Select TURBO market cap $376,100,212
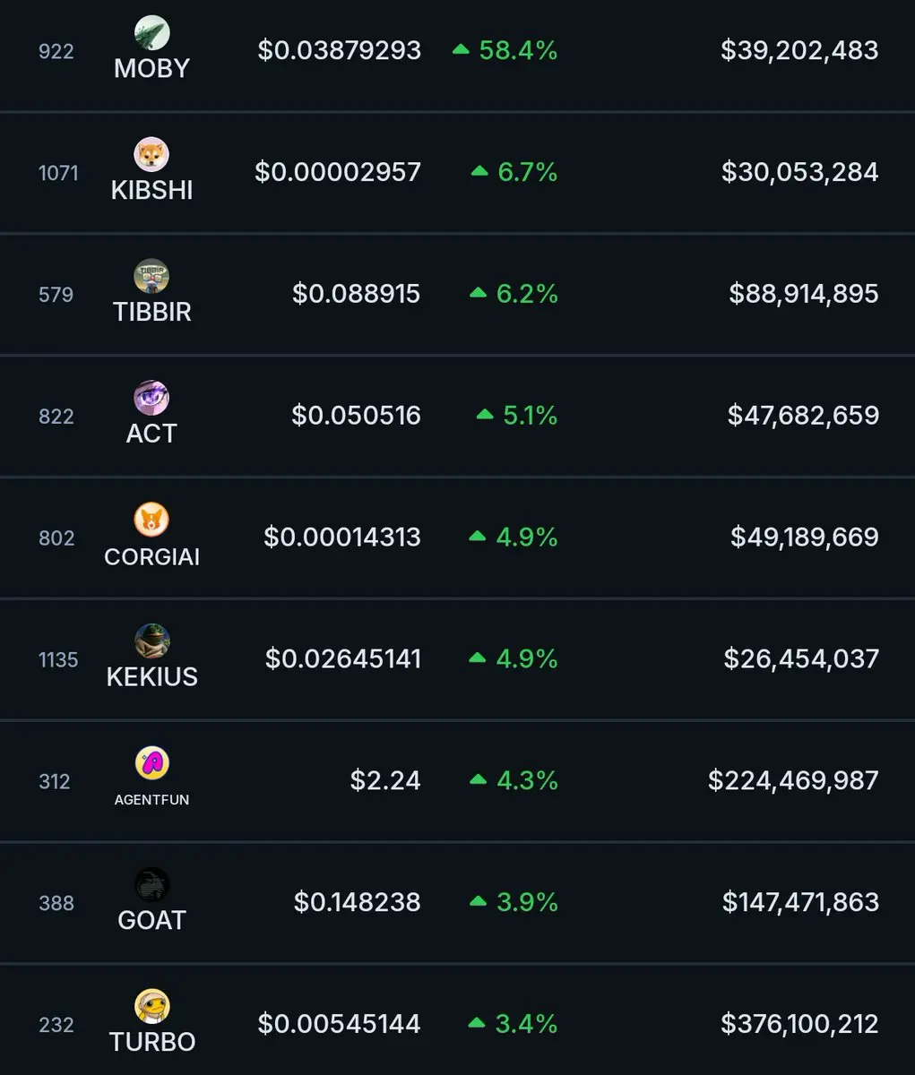Screen dimensions: 915x1075 click(799, 1024)
